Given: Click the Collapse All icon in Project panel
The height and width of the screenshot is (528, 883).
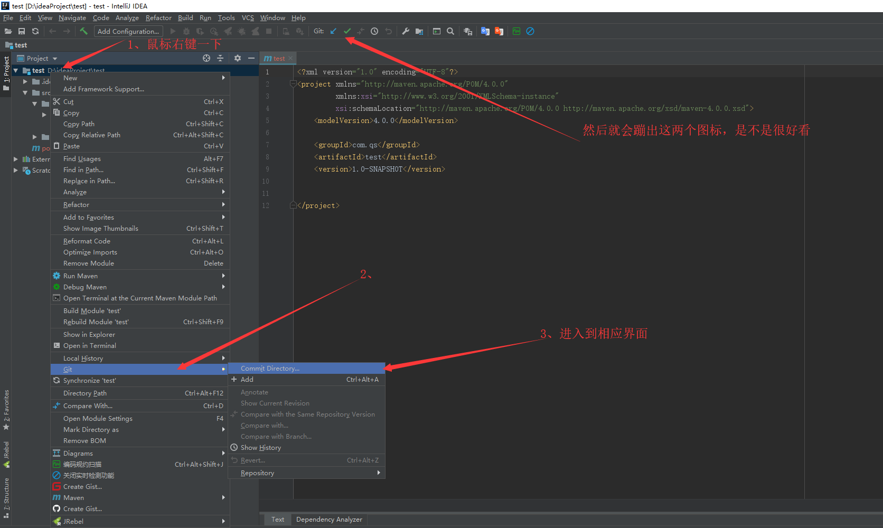Looking at the screenshot, I should click(x=220, y=58).
